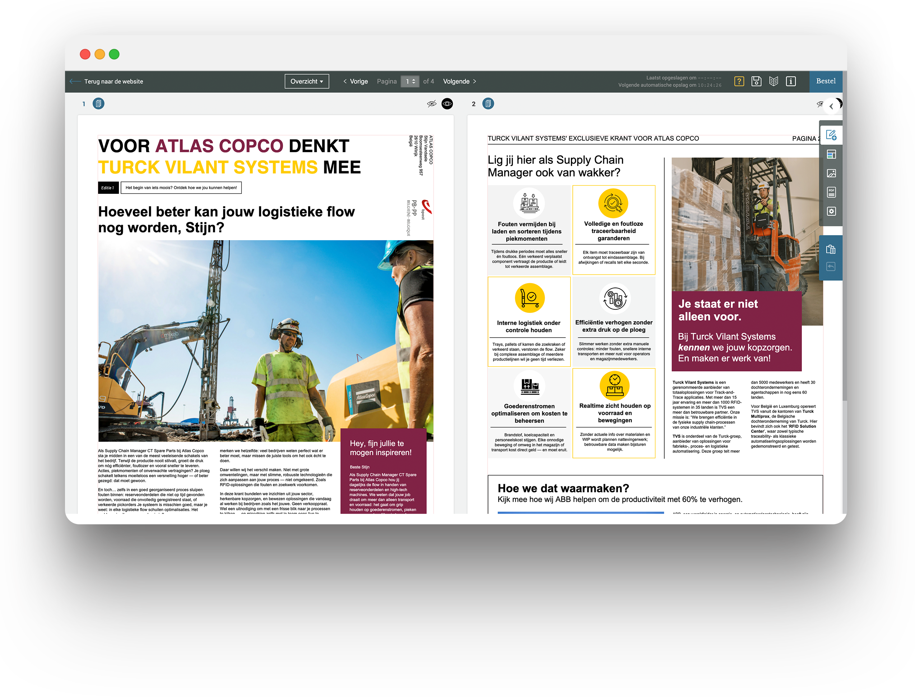Open the info icon in the toolbar
The width and height of the screenshot is (915, 698).
click(x=791, y=81)
